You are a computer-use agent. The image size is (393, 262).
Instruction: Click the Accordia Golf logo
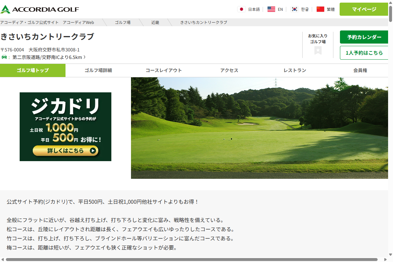click(40, 9)
